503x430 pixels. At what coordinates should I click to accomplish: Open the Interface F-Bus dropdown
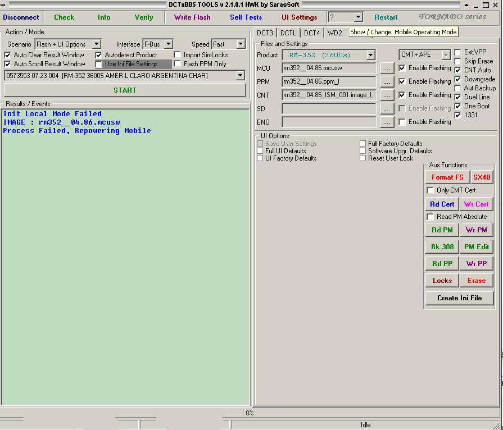click(169, 44)
